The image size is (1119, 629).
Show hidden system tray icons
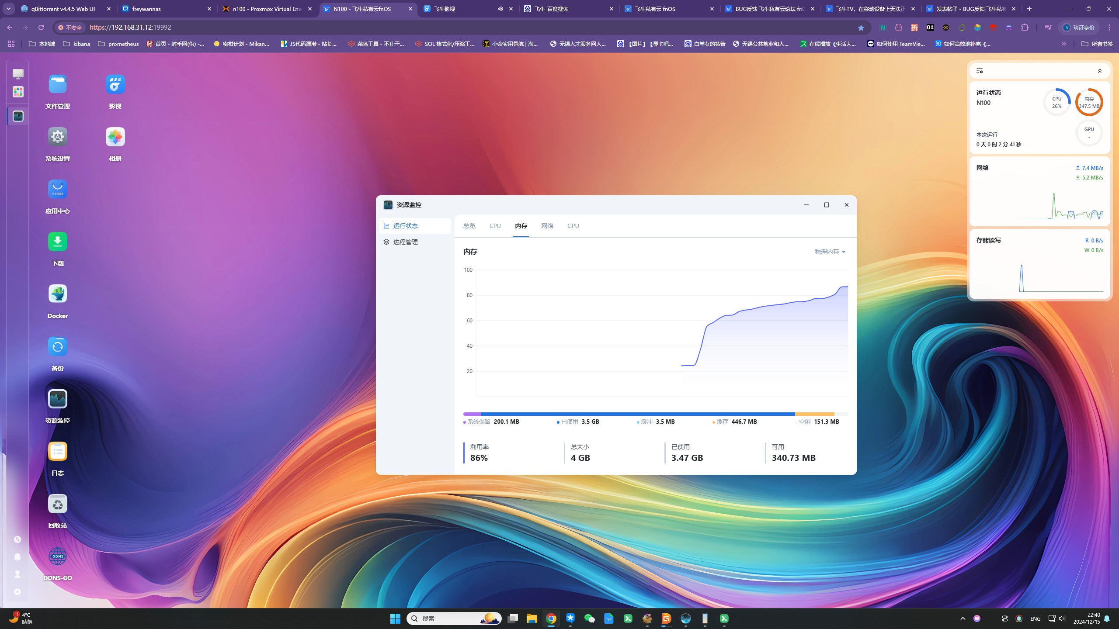pyautogui.click(x=963, y=619)
